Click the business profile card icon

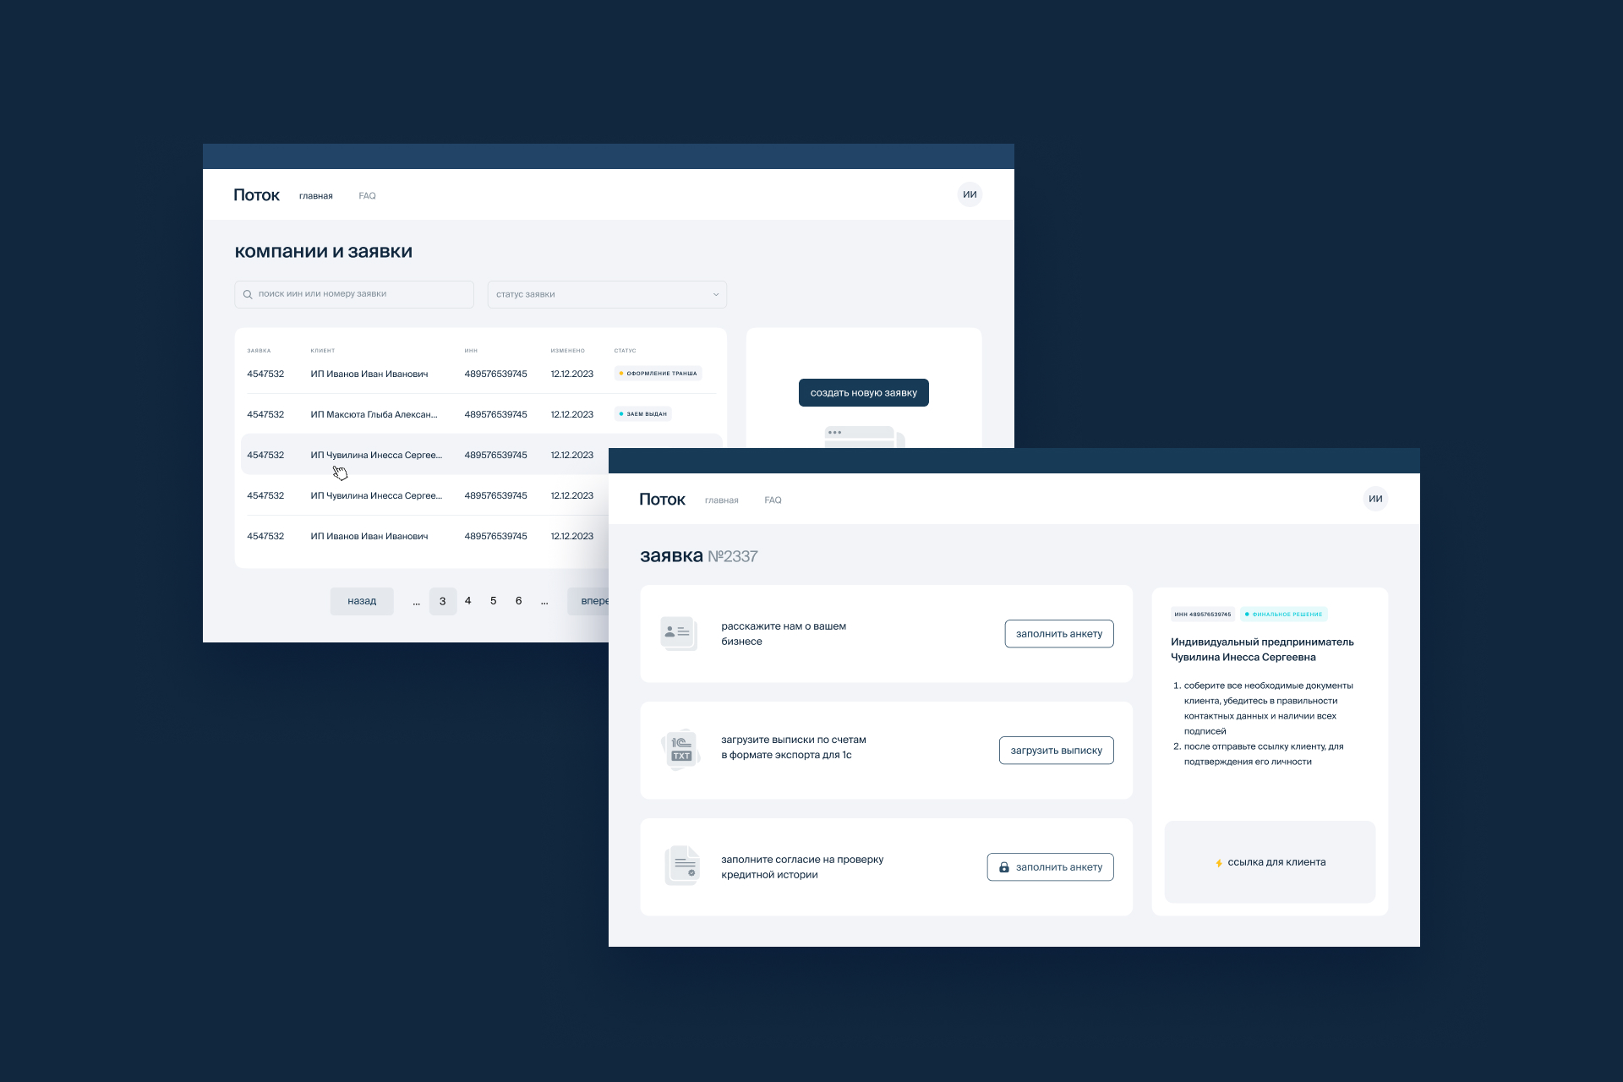tap(679, 633)
